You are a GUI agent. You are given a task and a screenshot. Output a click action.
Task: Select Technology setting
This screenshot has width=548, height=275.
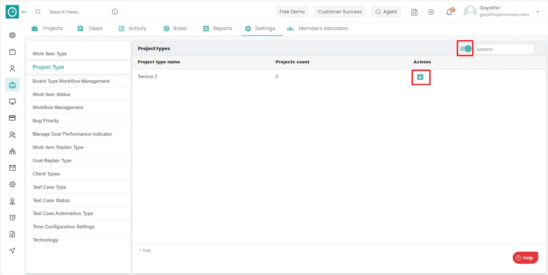[x=78, y=240]
